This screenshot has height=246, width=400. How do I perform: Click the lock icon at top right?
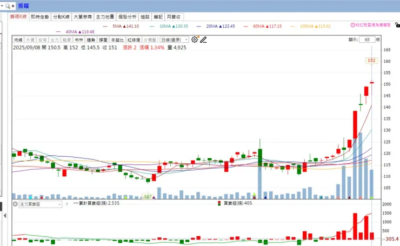pyautogui.click(x=397, y=25)
